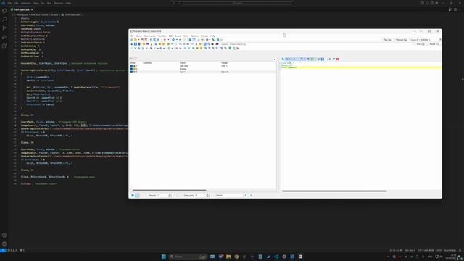Open Windows Start menu
The height and width of the screenshot is (261, 464).
point(164,257)
